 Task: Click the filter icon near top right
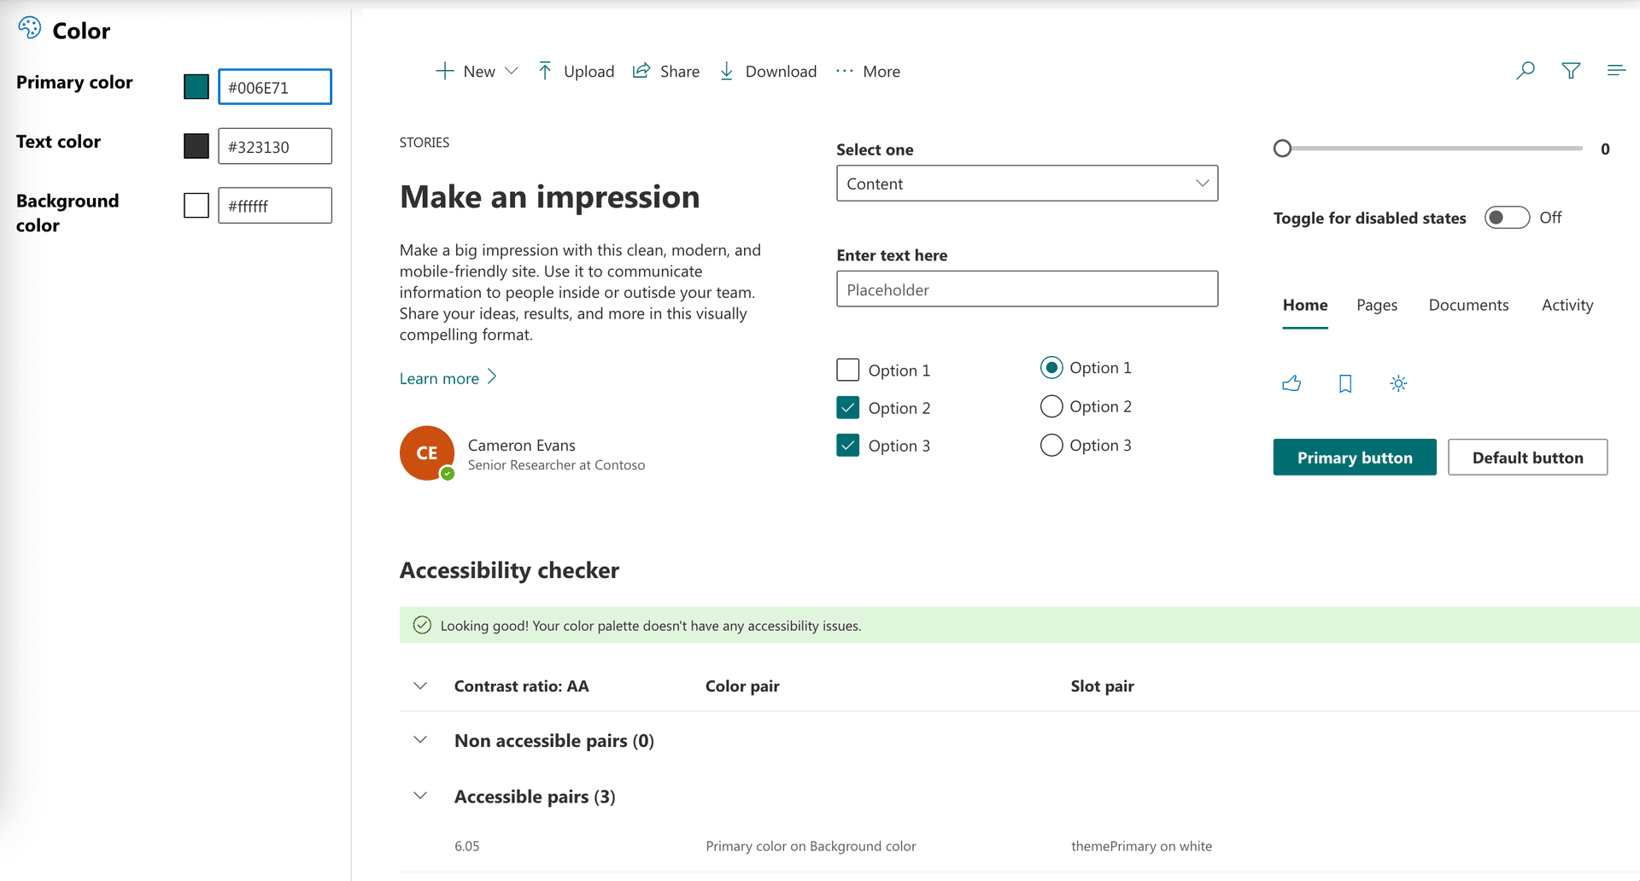tap(1571, 71)
